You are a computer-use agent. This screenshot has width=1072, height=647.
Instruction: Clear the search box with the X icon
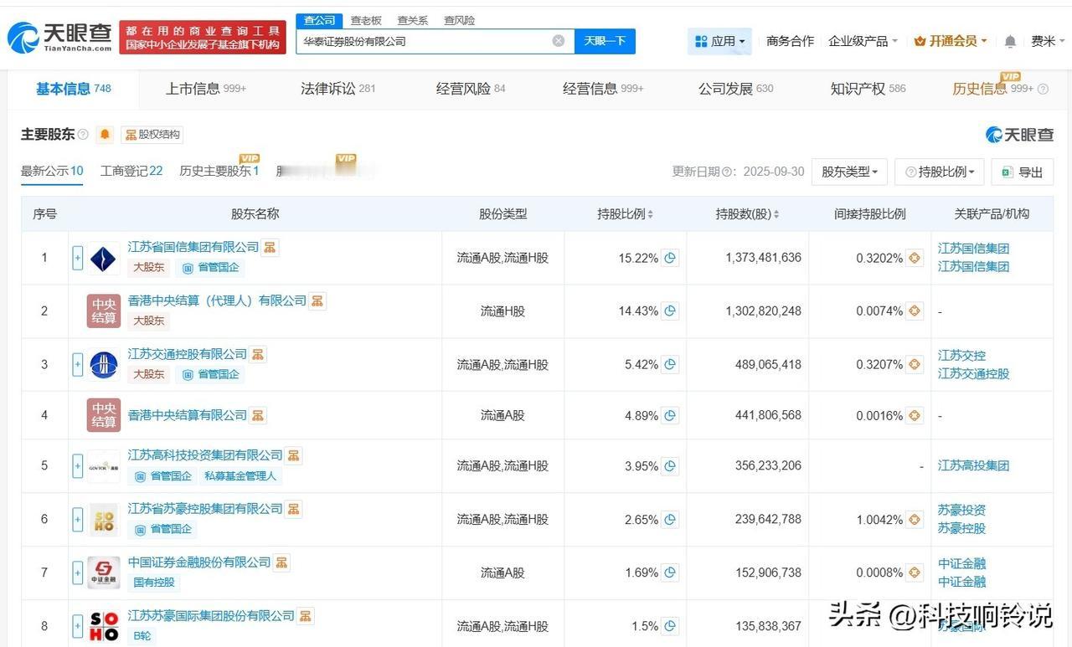559,41
